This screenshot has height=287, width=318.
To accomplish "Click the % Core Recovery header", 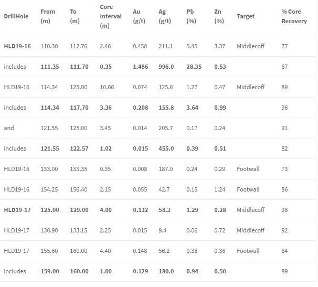I will 294,16.
